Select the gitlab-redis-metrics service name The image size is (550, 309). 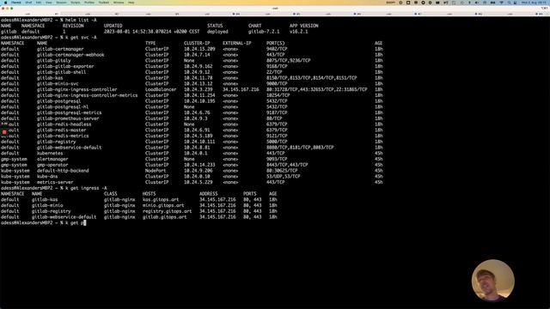pyautogui.click(x=63, y=136)
